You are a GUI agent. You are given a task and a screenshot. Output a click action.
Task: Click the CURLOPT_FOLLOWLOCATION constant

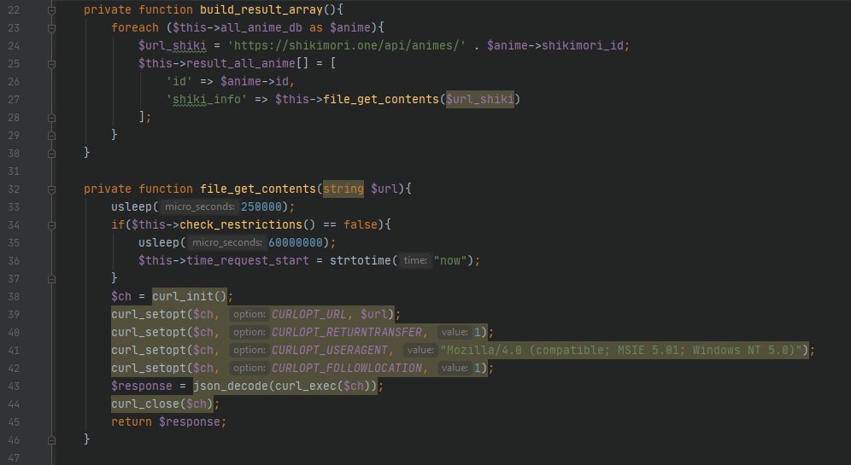346,368
